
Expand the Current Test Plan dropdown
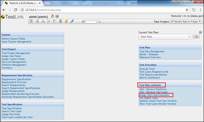[165, 37]
